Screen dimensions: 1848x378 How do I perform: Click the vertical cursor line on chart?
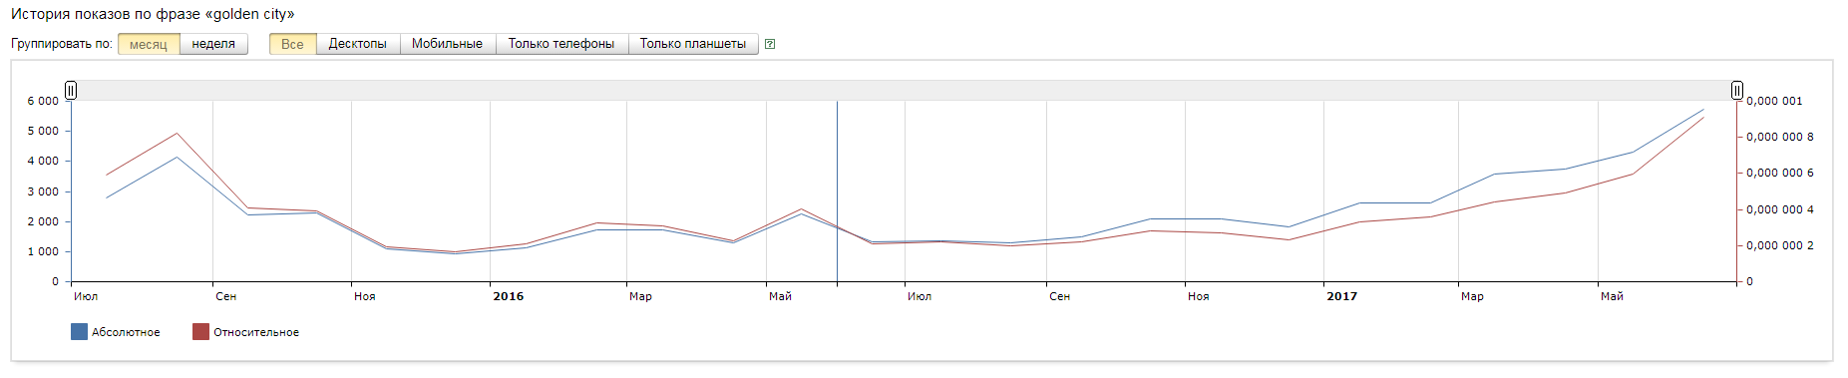click(837, 191)
